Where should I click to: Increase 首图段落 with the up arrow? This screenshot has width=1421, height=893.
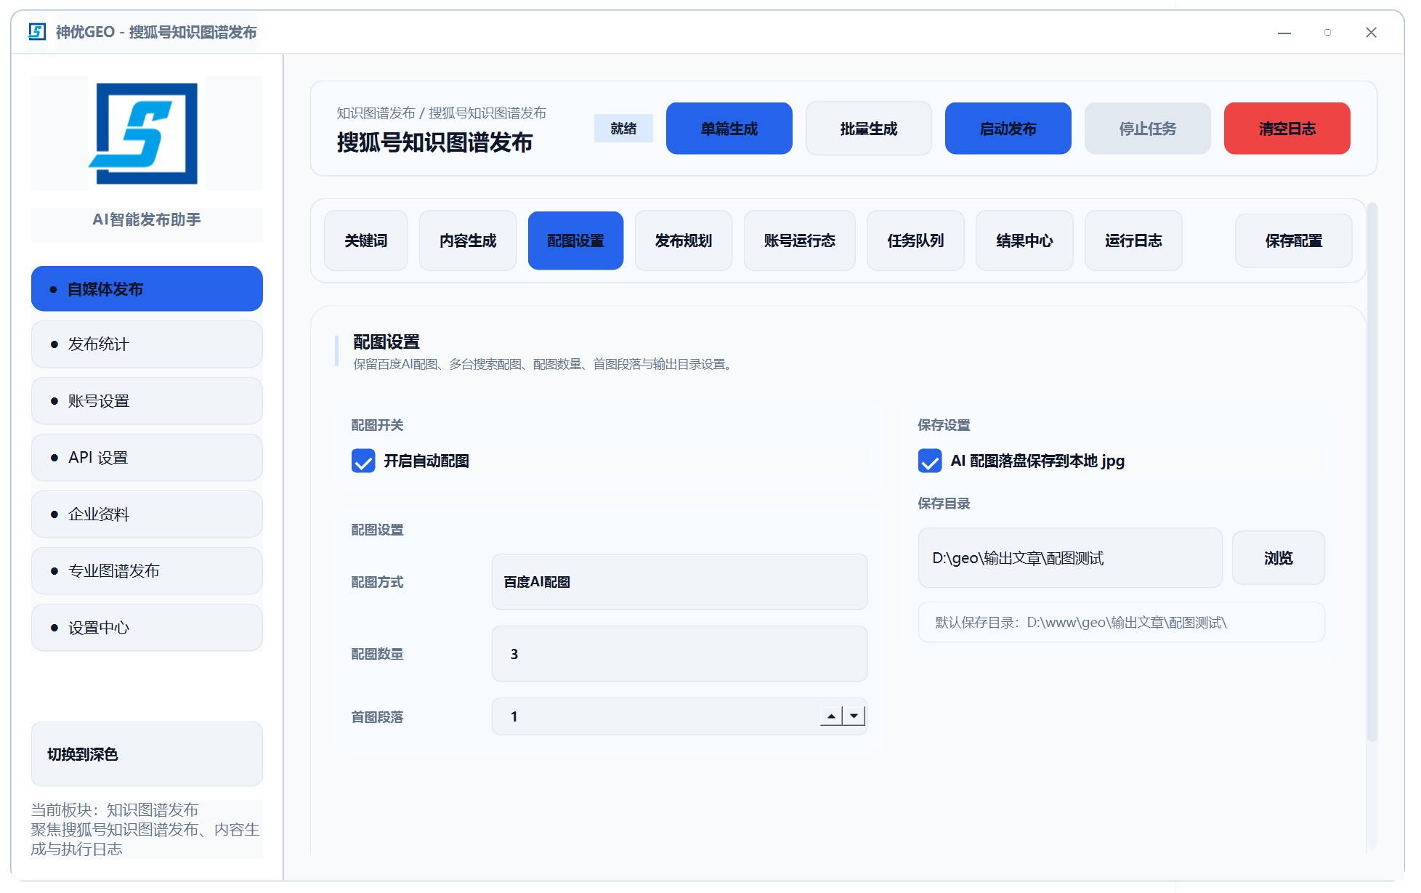click(x=831, y=716)
